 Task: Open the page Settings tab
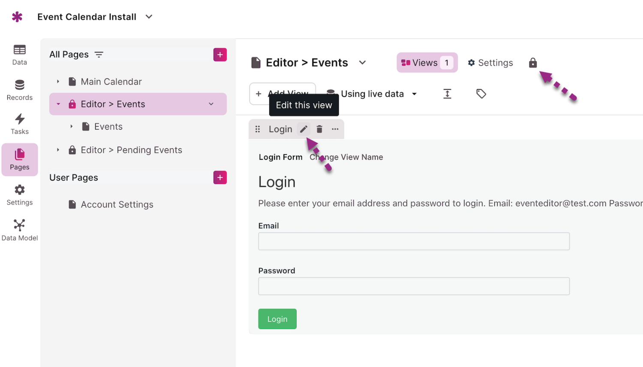[x=490, y=63]
